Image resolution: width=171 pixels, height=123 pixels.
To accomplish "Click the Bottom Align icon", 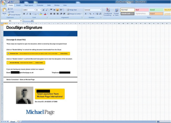I will (x=57, y=10).
